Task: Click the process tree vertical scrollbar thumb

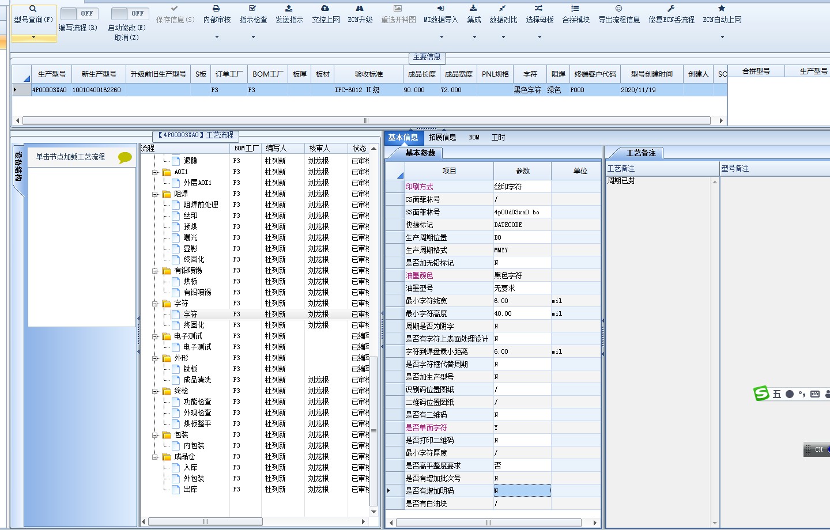Action: tap(373, 431)
